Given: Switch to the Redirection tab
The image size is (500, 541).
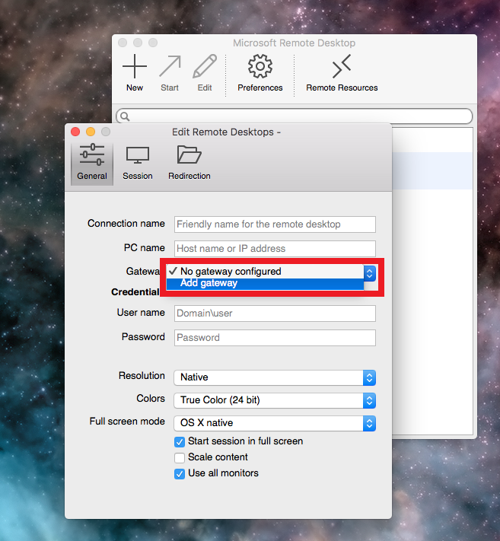Looking at the screenshot, I should pos(189,162).
